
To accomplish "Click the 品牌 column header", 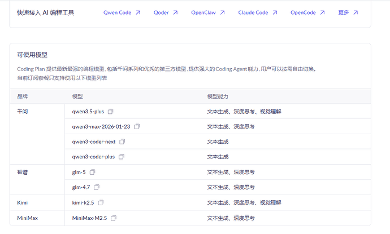I will click(23, 96).
